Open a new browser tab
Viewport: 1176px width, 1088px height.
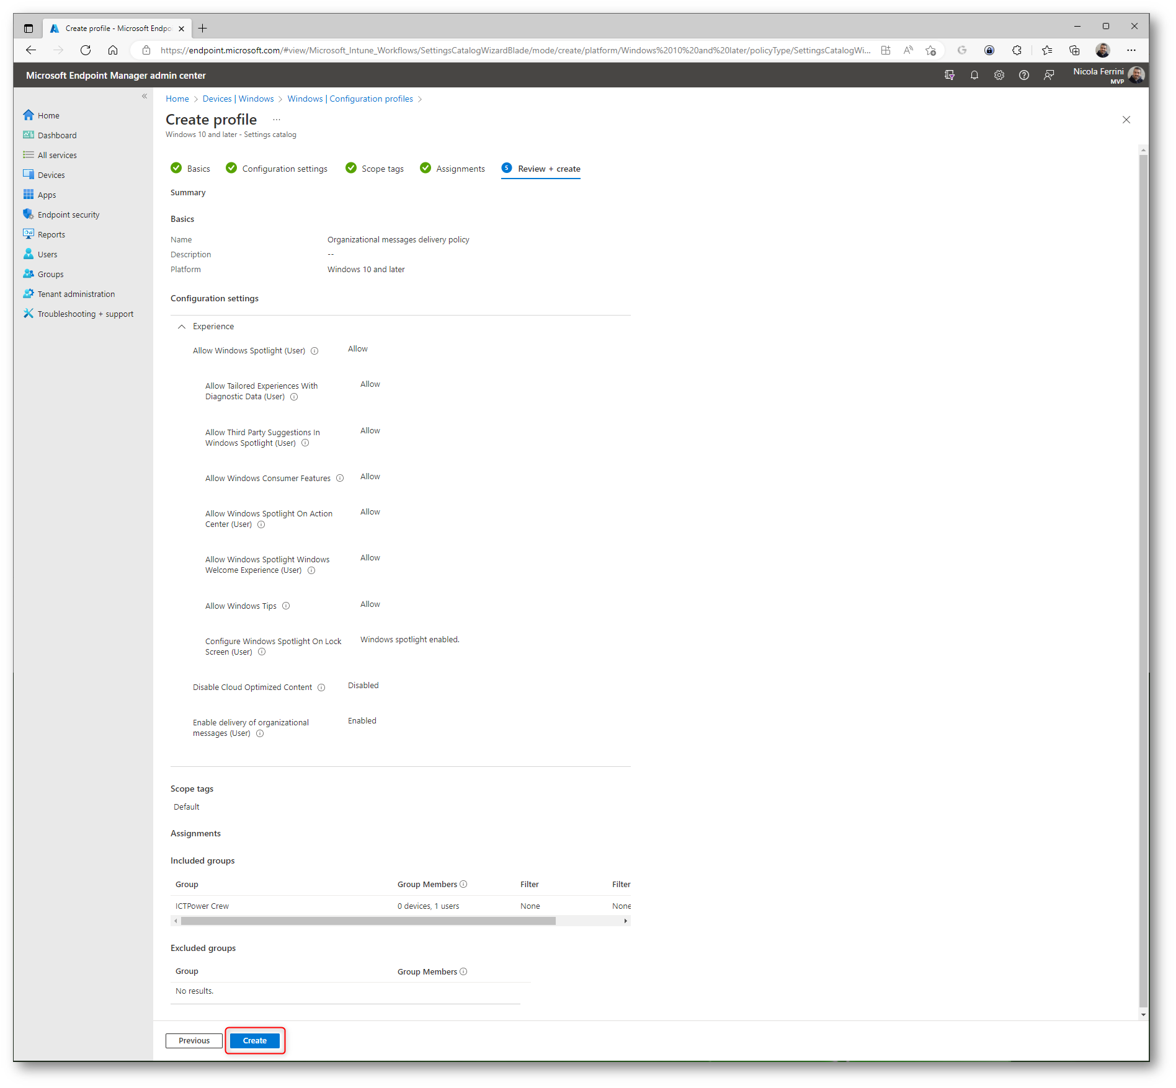tap(203, 28)
